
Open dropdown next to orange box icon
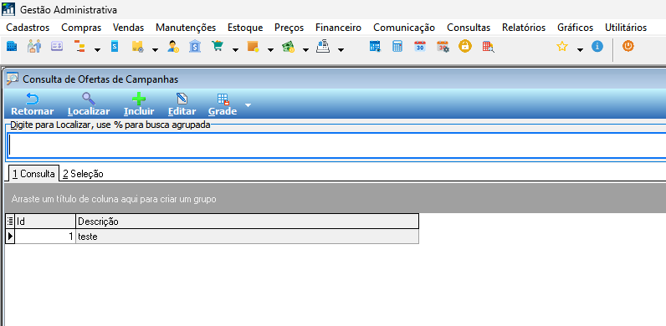270,50
